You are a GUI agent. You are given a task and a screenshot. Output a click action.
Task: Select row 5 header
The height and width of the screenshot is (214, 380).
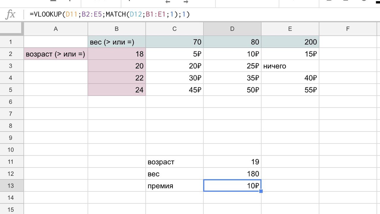point(11,90)
